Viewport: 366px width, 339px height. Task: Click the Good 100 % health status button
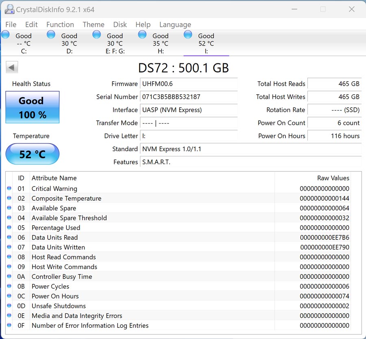pos(32,107)
